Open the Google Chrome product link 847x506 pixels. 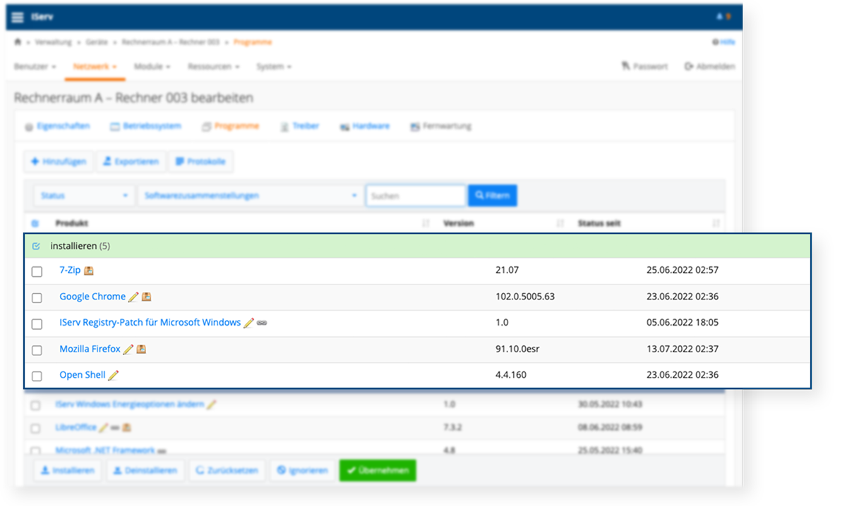click(92, 297)
